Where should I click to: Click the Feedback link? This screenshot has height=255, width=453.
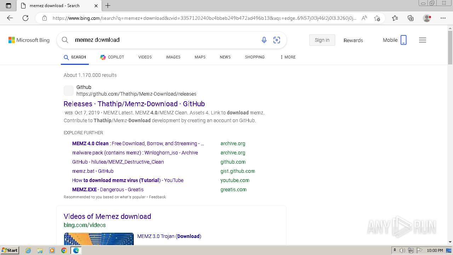[157, 197]
